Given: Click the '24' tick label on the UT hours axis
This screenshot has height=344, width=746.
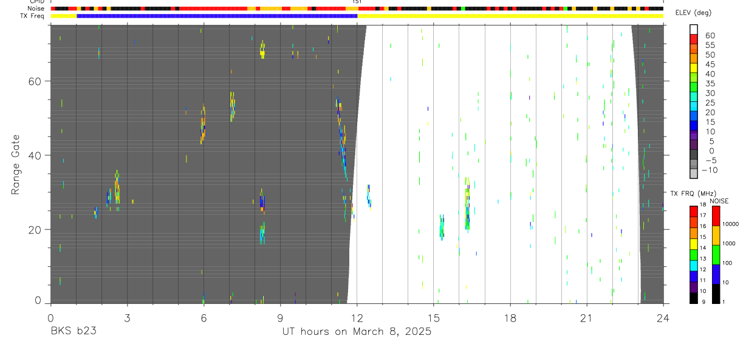Looking at the screenshot, I should click(663, 318).
